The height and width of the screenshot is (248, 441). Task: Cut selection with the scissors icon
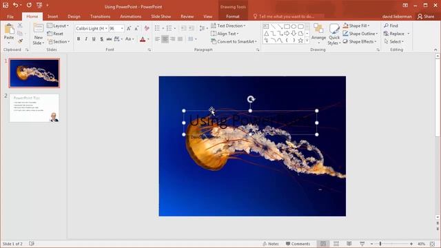pyautogui.click(x=20, y=25)
